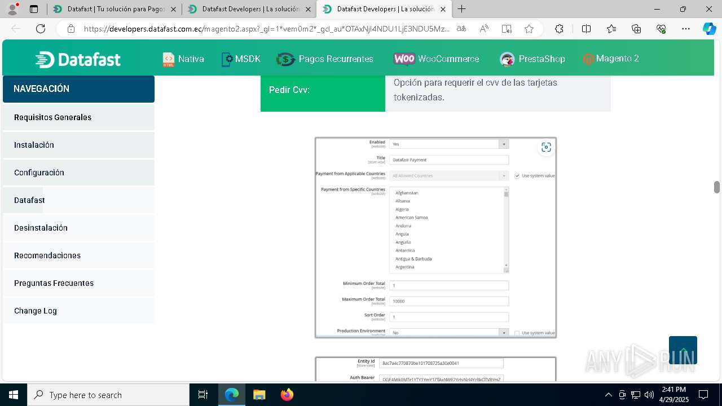722x406 pixels.
Task: Open Firefox from taskbar
Action: coord(287,395)
